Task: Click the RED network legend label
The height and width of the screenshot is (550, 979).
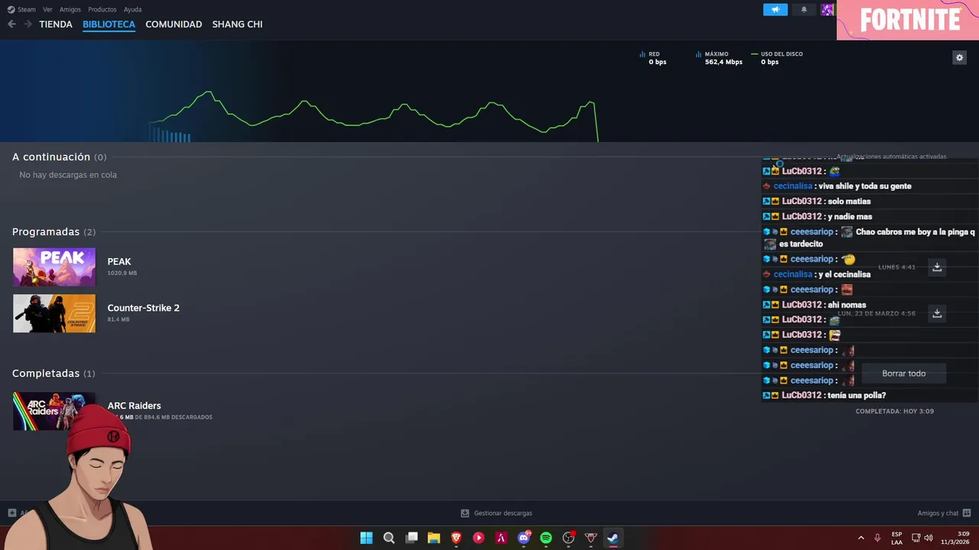Action: [654, 54]
